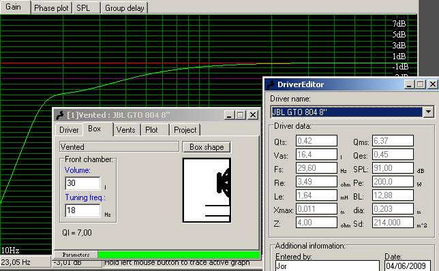Click the Vented box type field
439x271 pixels.
(x=119, y=147)
